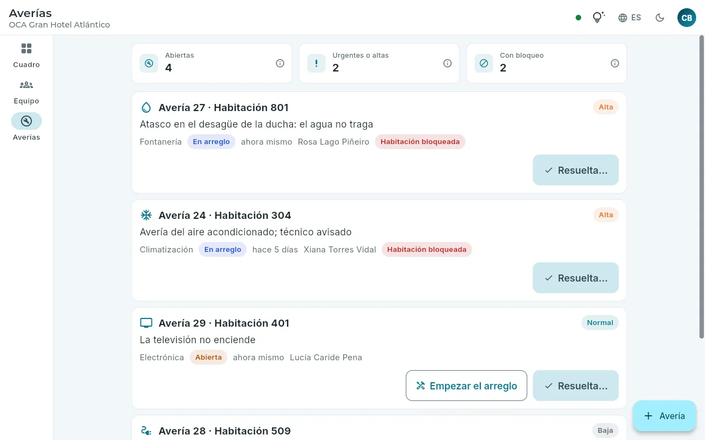Image resolution: width=705 pixels, height=440 pixels.
Task: Click Empezar el arreglo for Avería 29
Action: point(467,386)
